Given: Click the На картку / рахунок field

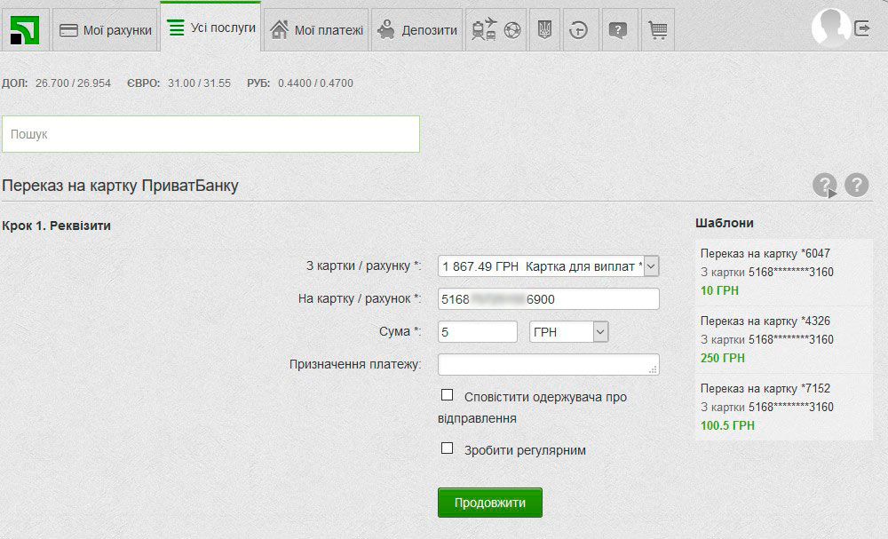Looking at the screenshot, I should tap(548, 299).
